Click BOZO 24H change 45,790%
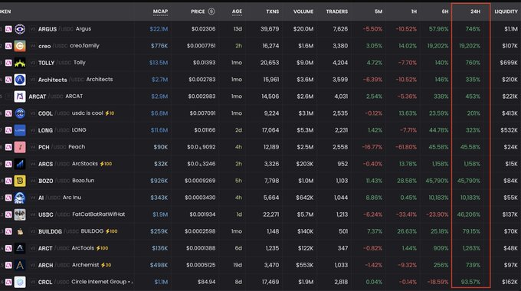Image resolution: width=521 pixels, height=291 pixels. pos(469,181)
